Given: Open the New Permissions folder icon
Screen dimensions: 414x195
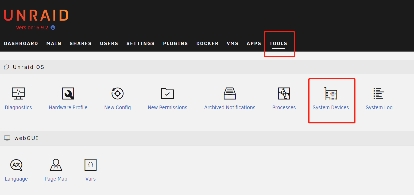Looking at the screenshot, I should (x=167, y=93).
